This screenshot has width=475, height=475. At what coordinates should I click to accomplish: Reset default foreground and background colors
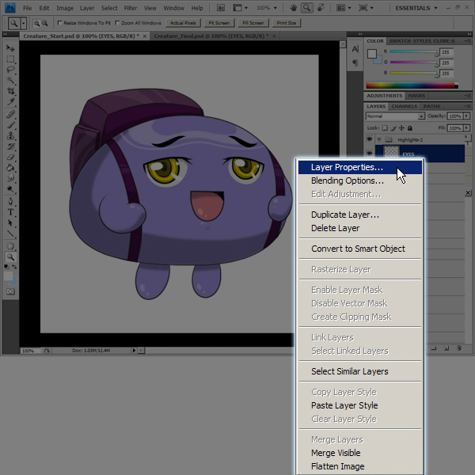coord(6,267)
